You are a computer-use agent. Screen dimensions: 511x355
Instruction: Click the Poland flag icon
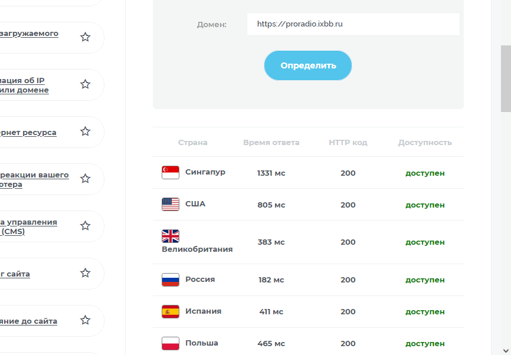click(x=171, y=344)
